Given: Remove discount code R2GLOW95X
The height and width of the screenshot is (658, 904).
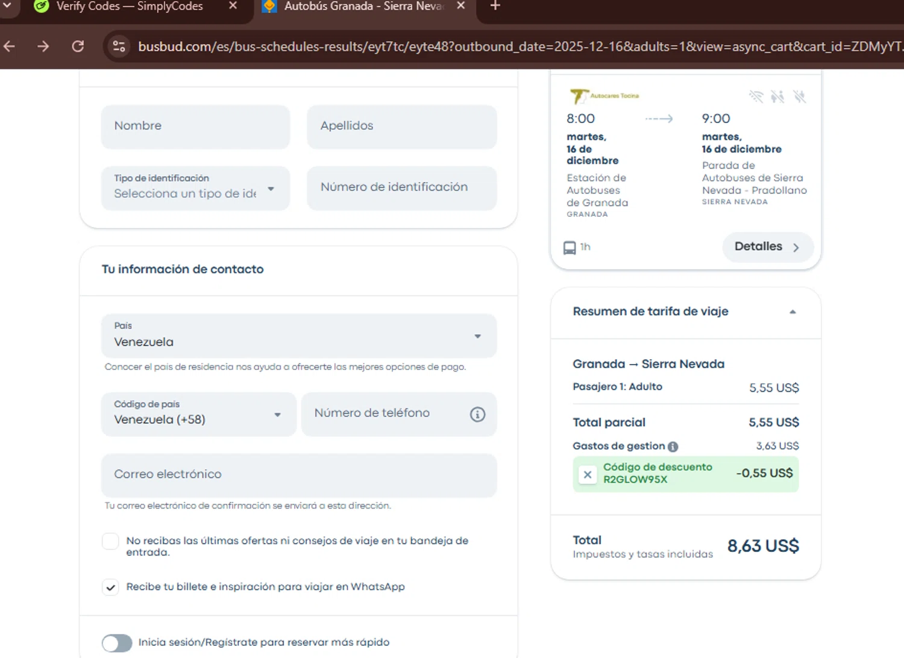Looking at the screenshot, I should [588, 474].
